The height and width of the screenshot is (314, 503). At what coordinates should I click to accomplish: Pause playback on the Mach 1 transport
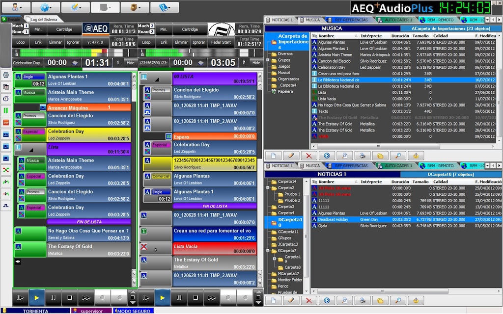click(x=53, y=298)
